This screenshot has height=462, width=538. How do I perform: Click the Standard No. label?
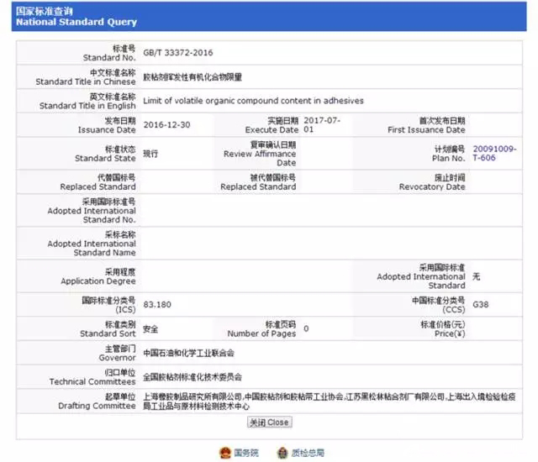(109, 53)
